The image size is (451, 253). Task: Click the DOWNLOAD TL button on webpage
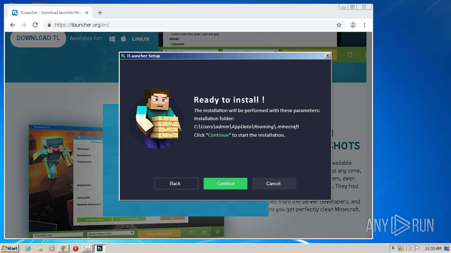pos(38,38)
